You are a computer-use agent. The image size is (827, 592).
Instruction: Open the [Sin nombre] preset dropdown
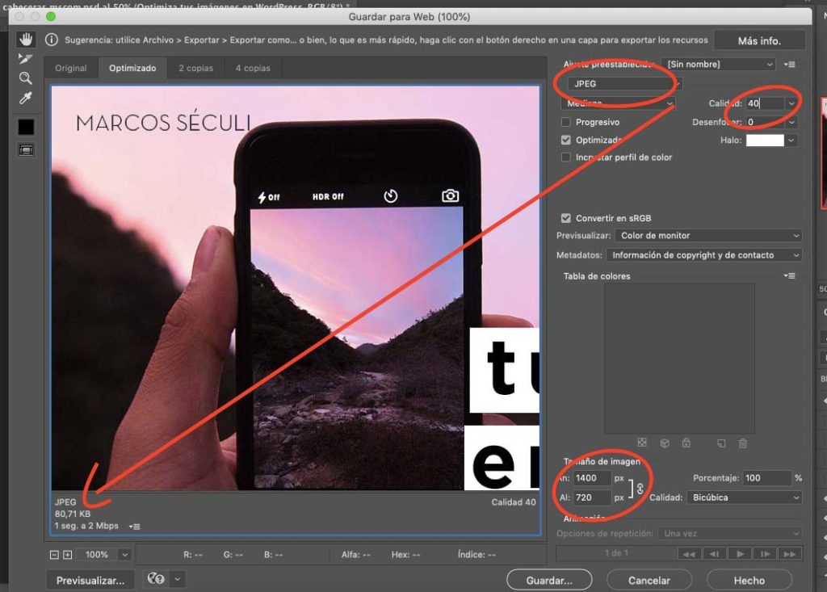(x=720, y=65)
